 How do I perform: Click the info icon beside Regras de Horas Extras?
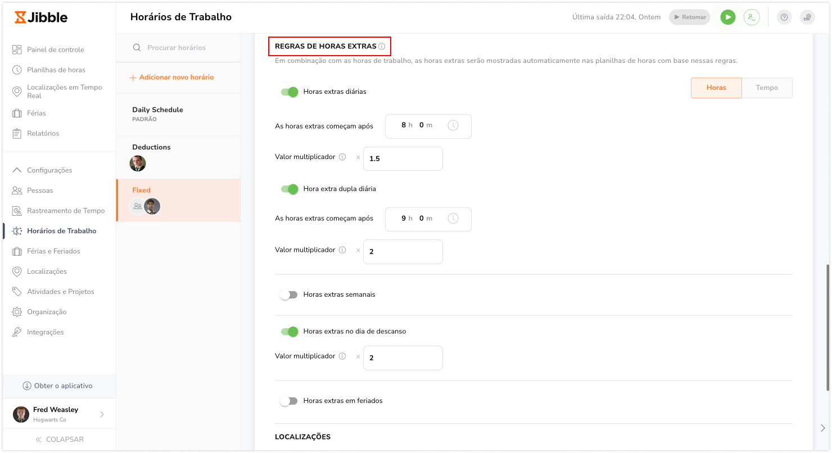point(382,46)
